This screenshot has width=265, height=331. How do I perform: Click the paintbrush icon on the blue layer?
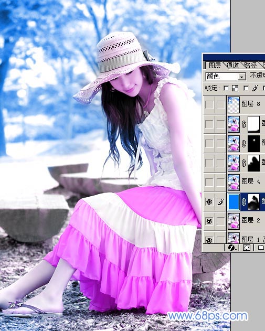pyautogui.click(x=220, y=202)
